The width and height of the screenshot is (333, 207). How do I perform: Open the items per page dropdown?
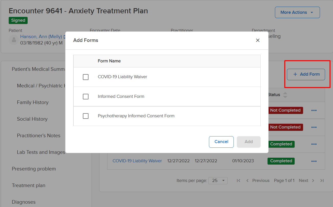click(x=218, y=180)
